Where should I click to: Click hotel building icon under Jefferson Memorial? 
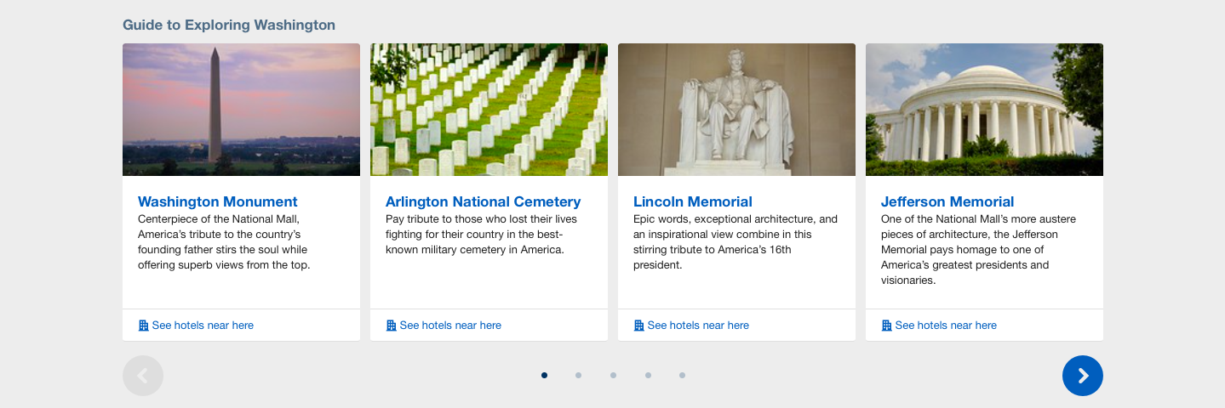tap(886, 326)
